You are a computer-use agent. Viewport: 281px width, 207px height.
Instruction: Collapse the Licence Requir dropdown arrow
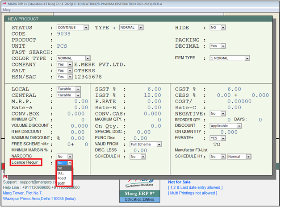(70, 163)
